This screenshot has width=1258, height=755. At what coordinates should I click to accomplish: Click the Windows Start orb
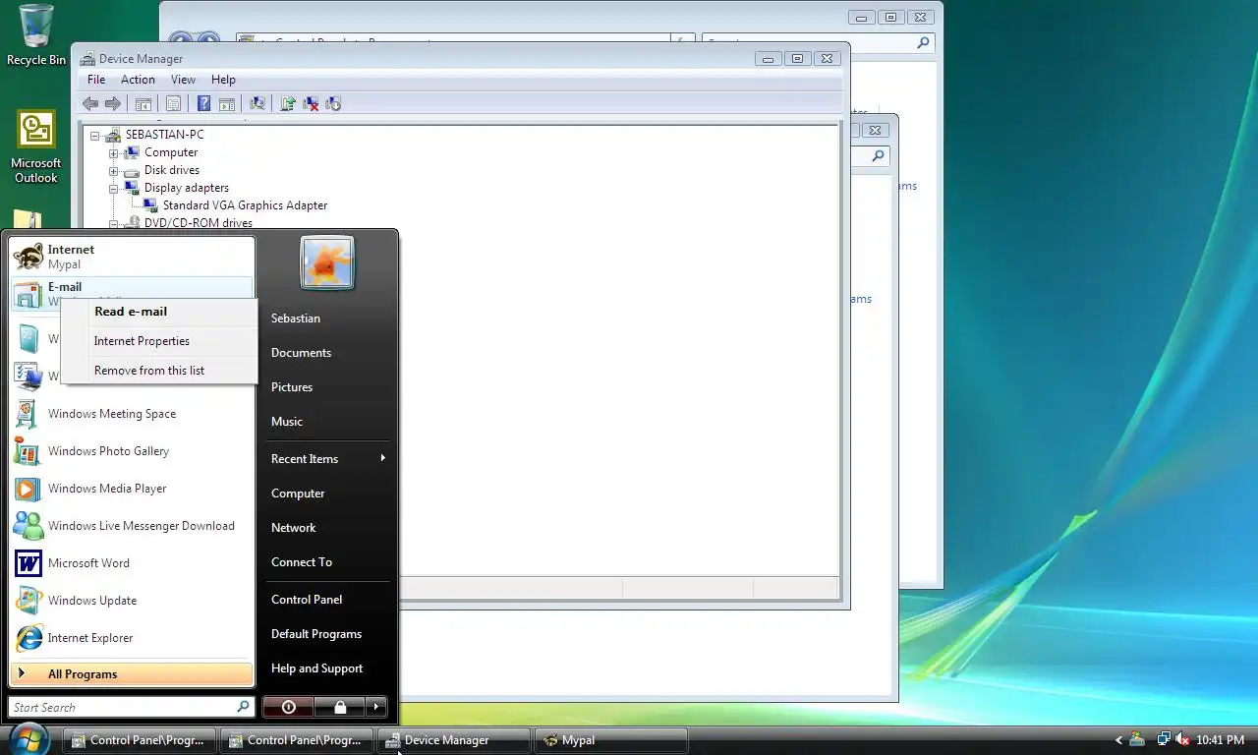28,739
